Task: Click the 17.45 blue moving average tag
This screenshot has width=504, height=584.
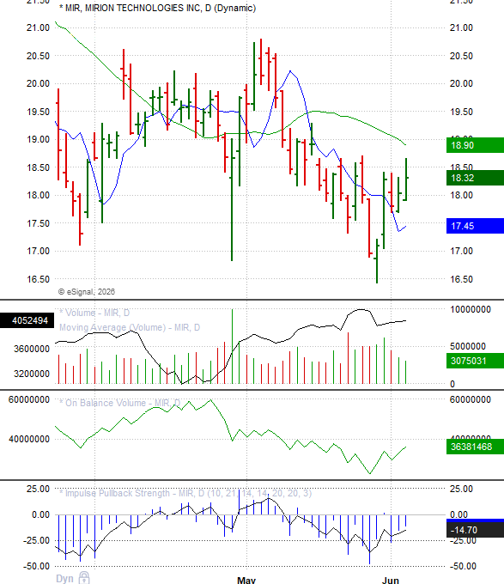Action: [475, 226]
